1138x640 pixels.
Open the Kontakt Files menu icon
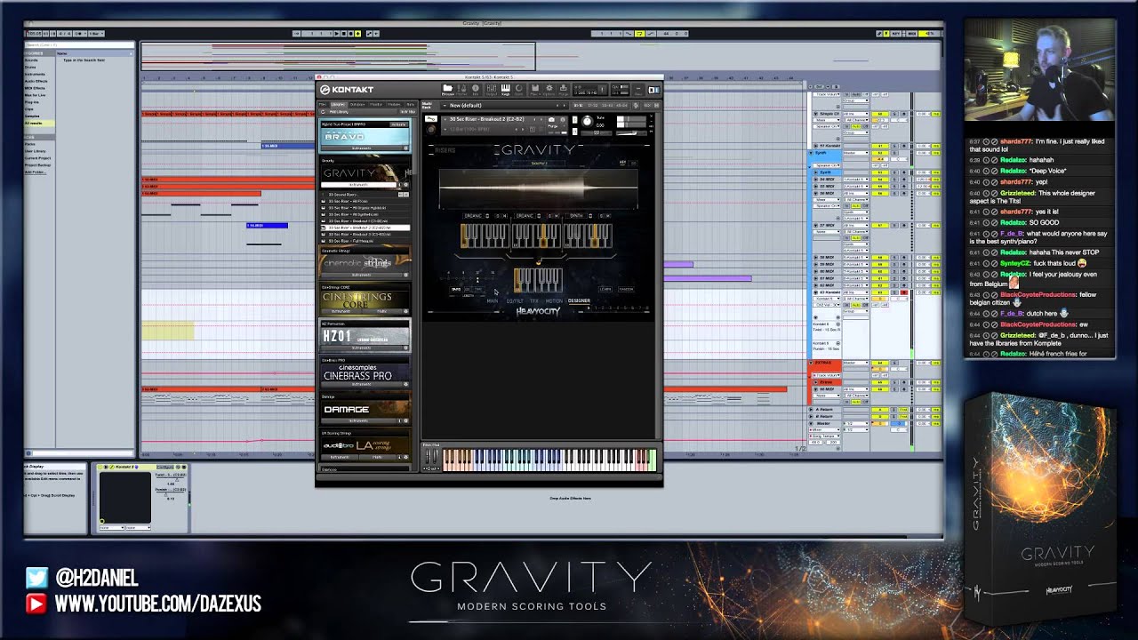coord(534,89)
